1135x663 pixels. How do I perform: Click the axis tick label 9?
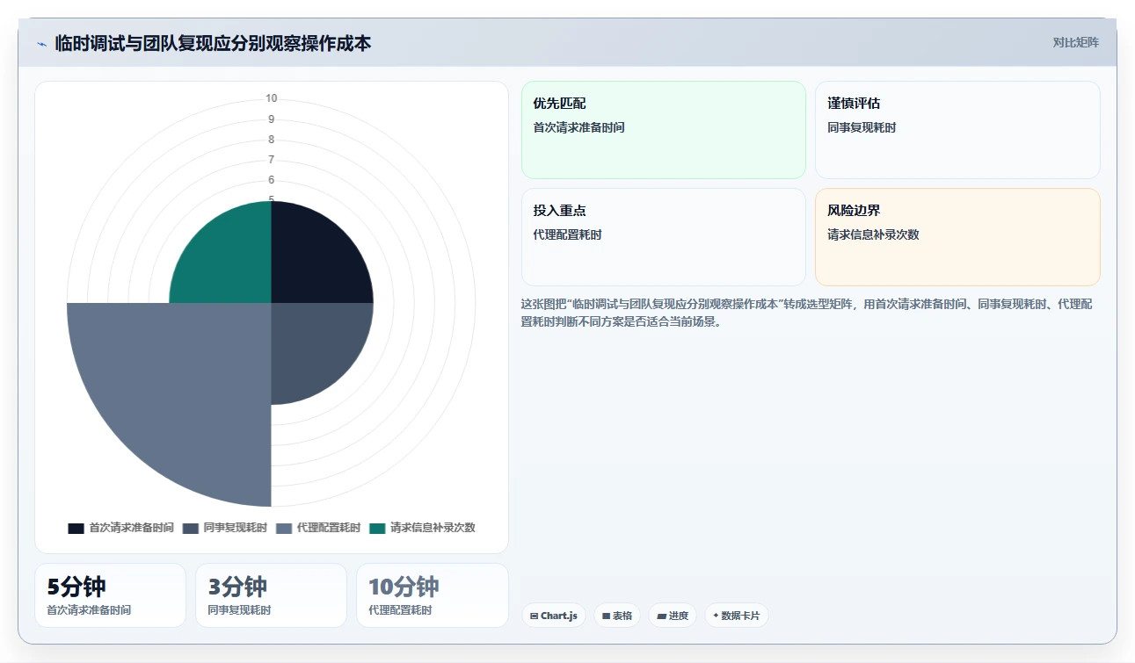272,119
